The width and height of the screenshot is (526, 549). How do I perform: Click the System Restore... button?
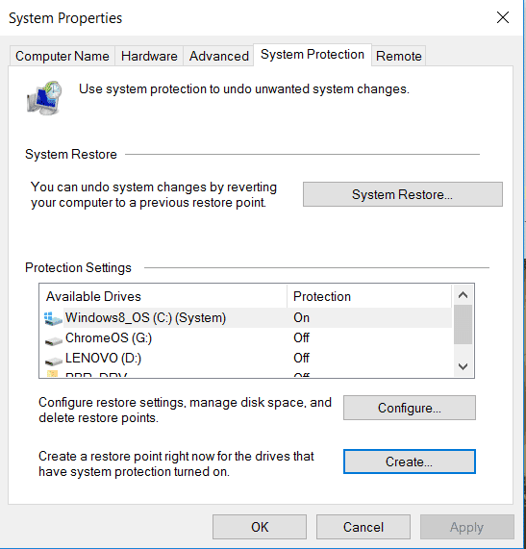tap(403, 194)
